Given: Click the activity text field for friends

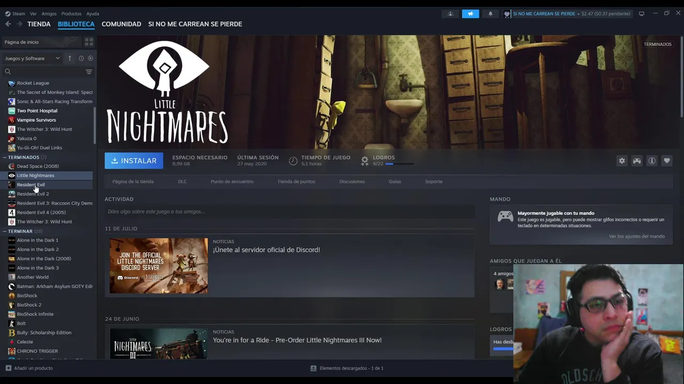Looking at the screenshot, I should [x=289, y=212].
